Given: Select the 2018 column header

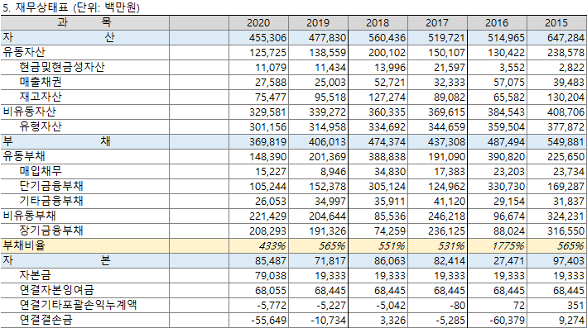Looking at the screenshot, I should click(378, 23).
